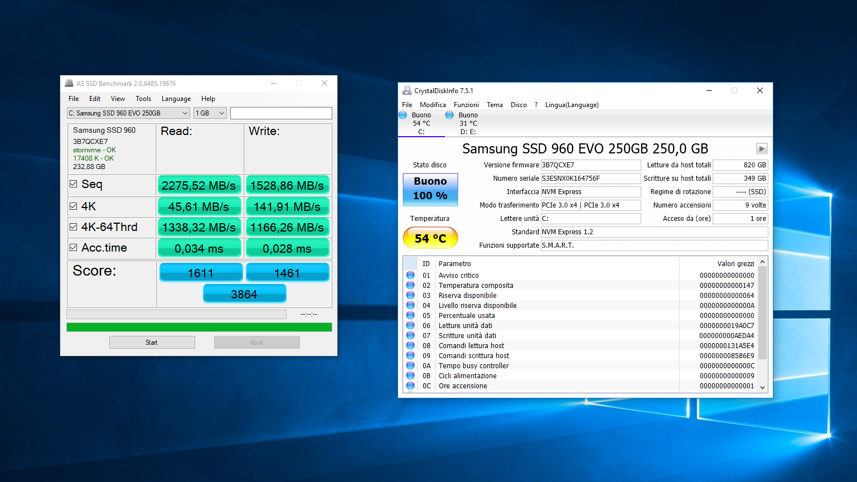
Task: Toggle the Acc.time test checkbox
Action: [73, 248]
